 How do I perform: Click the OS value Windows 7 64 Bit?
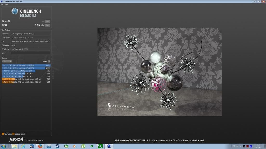click(x=31, y=42)
